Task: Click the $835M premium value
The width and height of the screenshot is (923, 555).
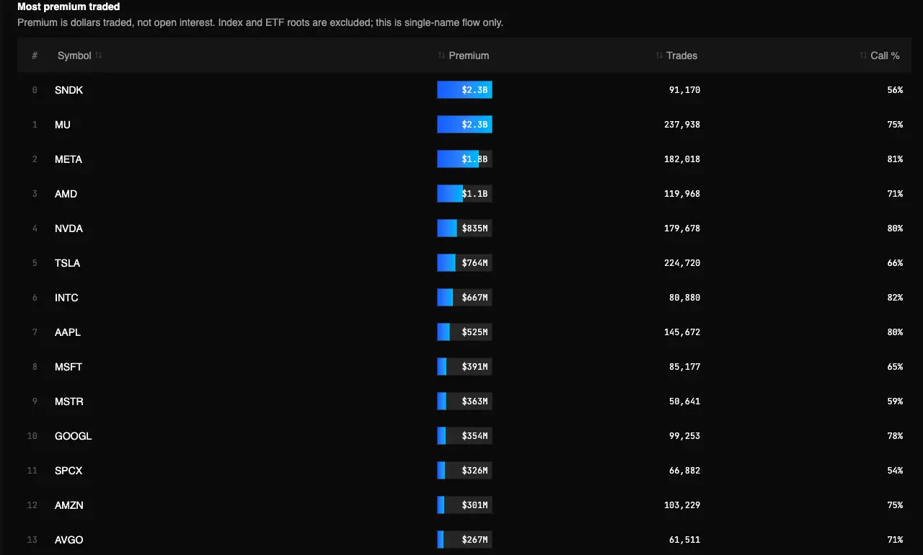Action: point(475,228)
